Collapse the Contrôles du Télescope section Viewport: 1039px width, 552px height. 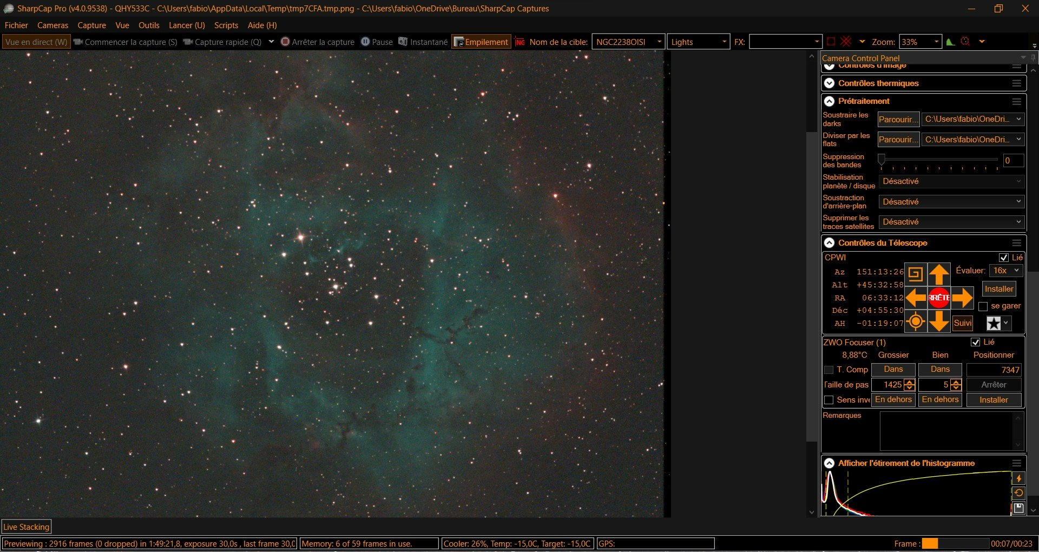[x=829, y=243]
